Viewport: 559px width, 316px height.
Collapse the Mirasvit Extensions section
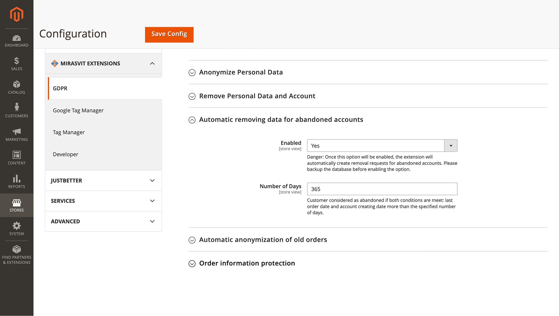tap(152, 63)
